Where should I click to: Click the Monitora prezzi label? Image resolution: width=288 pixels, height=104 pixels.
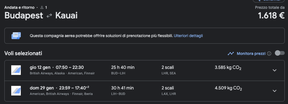coord(251,54)
